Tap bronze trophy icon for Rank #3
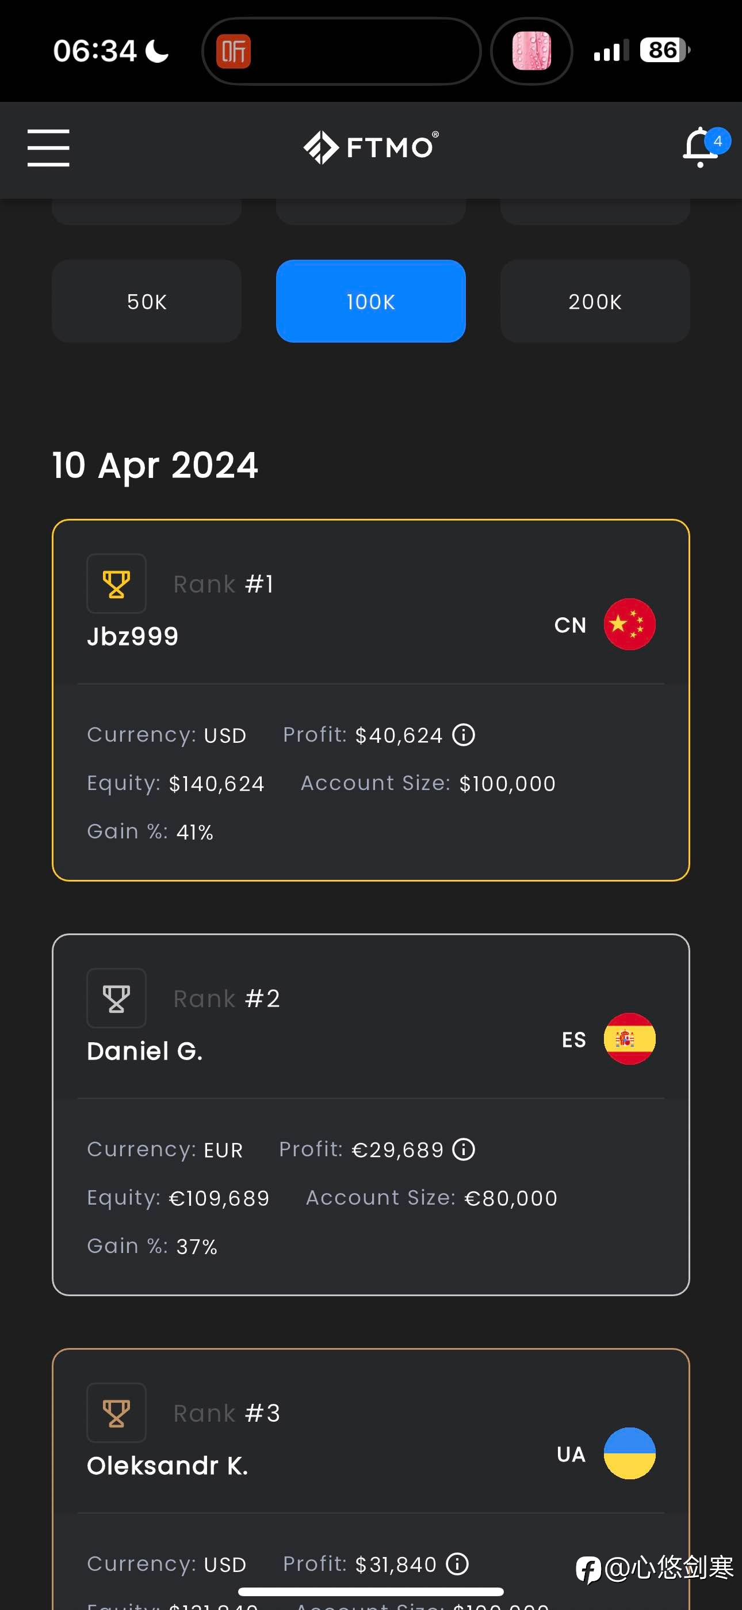The width and height of the screenshot is (742, 1610). click(x=116, y=1412)
